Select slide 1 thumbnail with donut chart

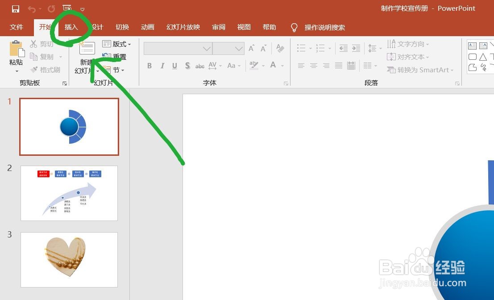click(x=69, y=127)
